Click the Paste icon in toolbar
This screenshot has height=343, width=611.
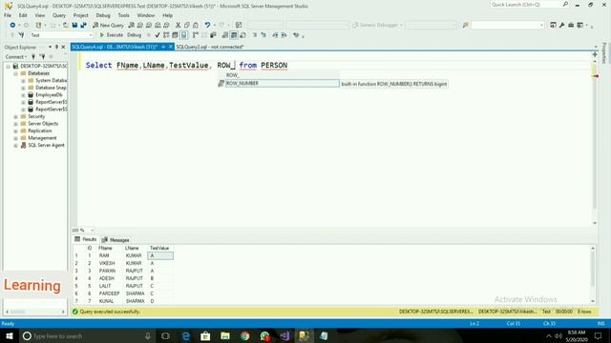click(x=195, y=25)
